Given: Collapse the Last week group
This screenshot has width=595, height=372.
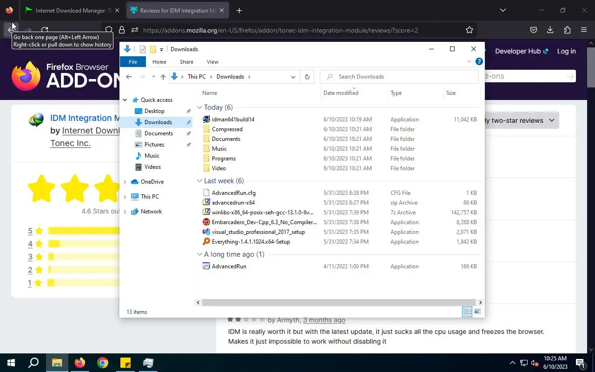Looking at the screenshot, I should point(199,181).
